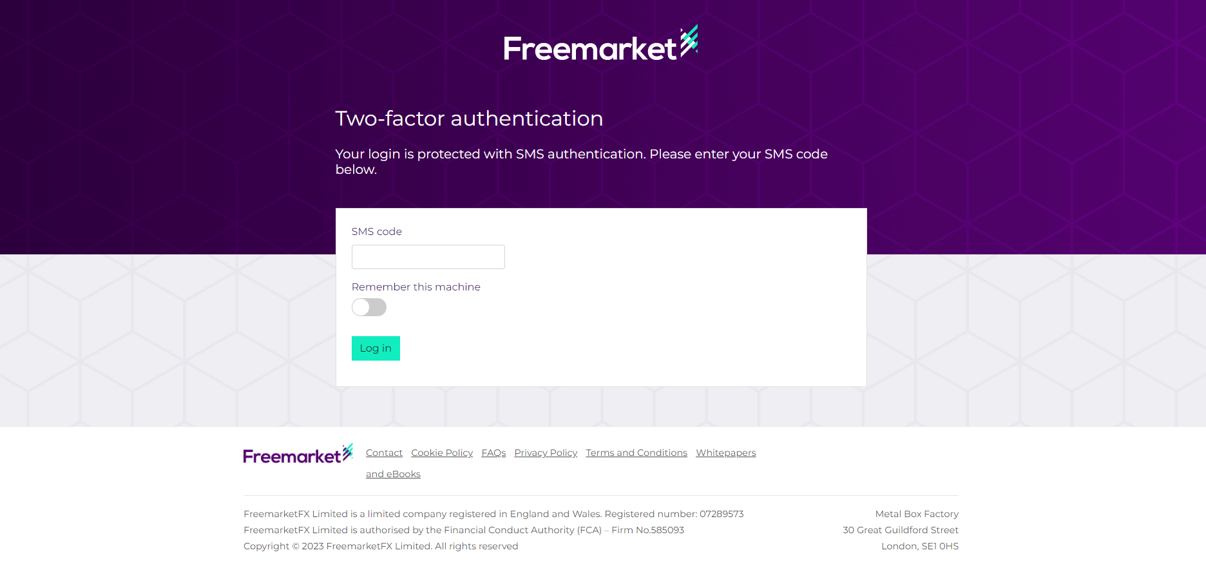1206x568 pixels.
Task: Click the white Freemarket logo in header
Action: pyautogui.click(x=600, y=44)
